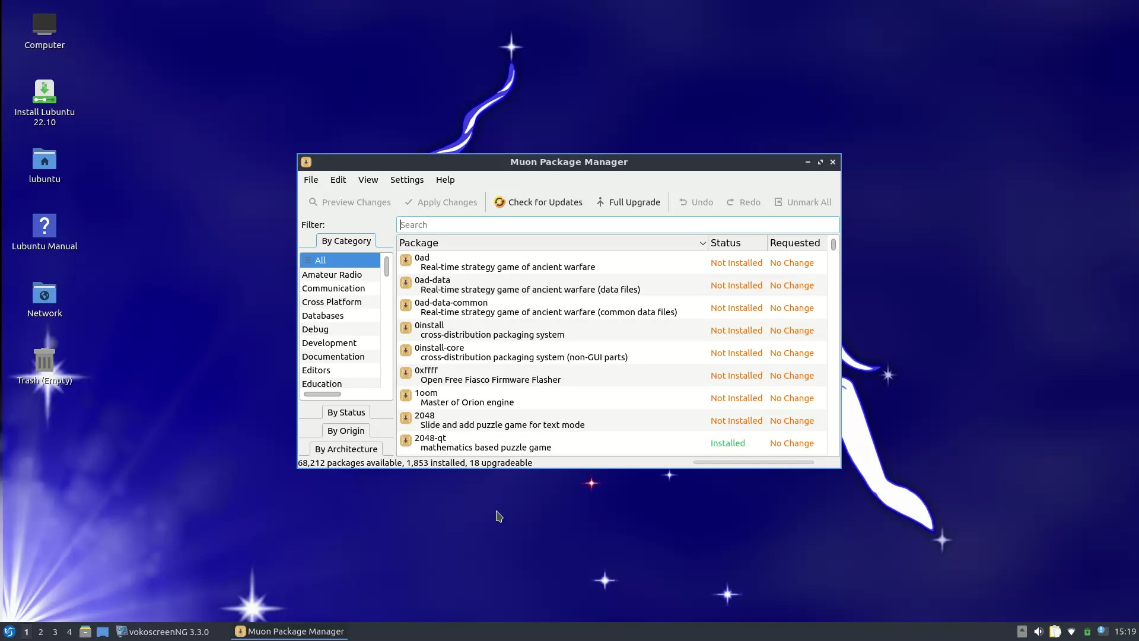Select the Development category
The image size is (1139, 641).
[x=340, y=343]
